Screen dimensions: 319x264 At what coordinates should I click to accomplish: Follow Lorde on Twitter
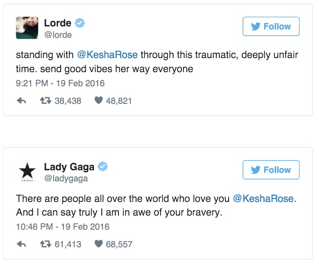coord(271,26)
